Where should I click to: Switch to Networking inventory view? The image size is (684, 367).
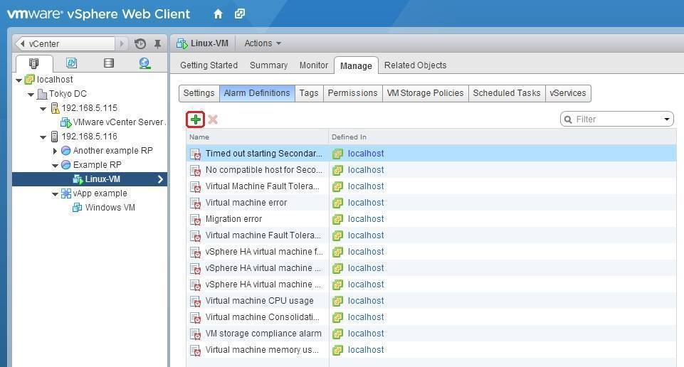point(144,63)
